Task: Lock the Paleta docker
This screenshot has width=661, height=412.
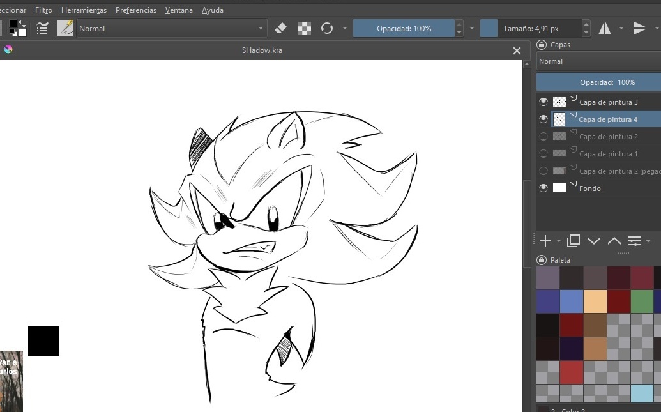Action: (542, 260)
